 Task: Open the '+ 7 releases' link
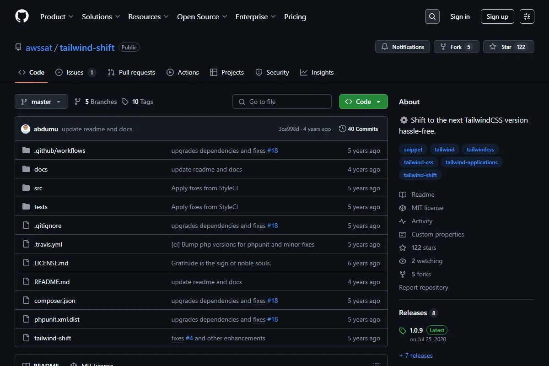(416, 355)
